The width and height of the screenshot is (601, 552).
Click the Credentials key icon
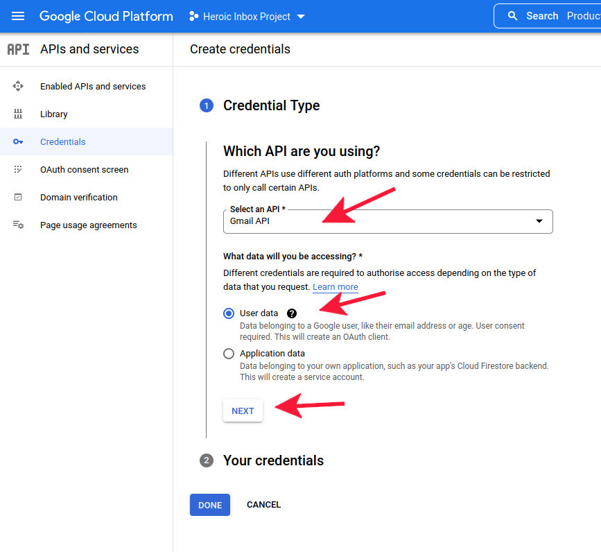click(x=18, y=142)
